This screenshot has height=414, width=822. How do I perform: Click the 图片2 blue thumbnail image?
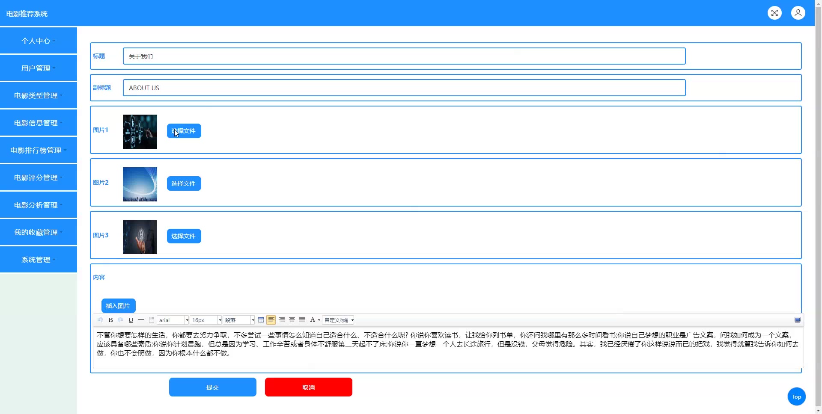pyautogui.click(x=140, y=184)
